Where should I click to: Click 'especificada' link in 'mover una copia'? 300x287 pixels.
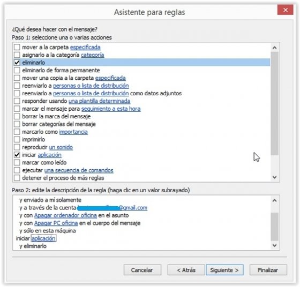[110, 78]
